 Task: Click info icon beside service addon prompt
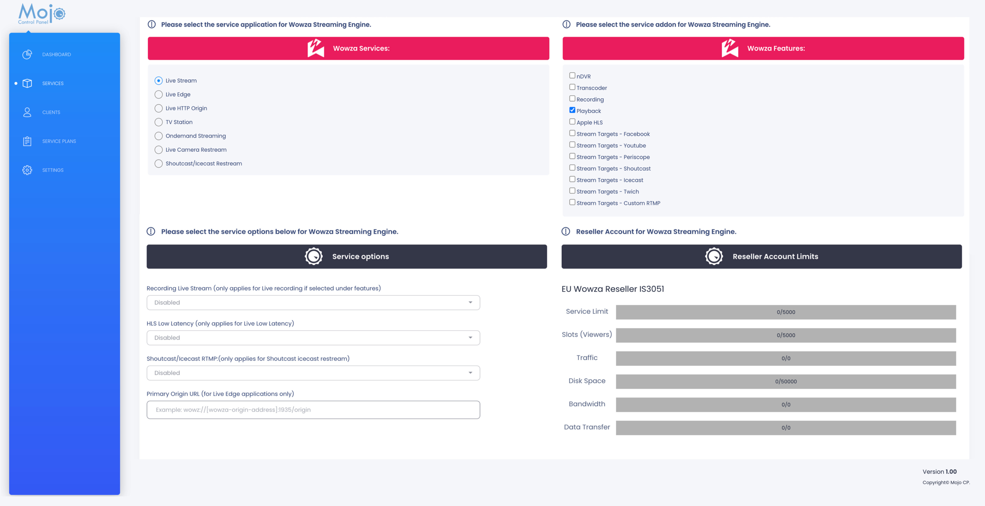tap(566, 25)
